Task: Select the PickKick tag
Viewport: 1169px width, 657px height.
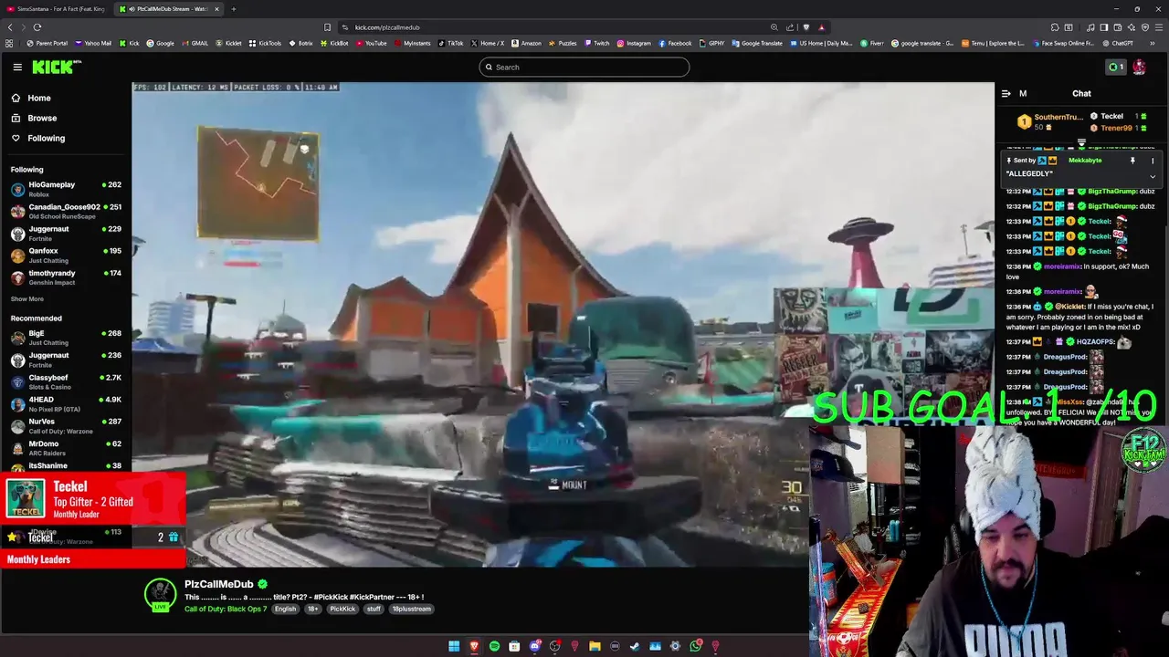Action: tap(342, 609)
